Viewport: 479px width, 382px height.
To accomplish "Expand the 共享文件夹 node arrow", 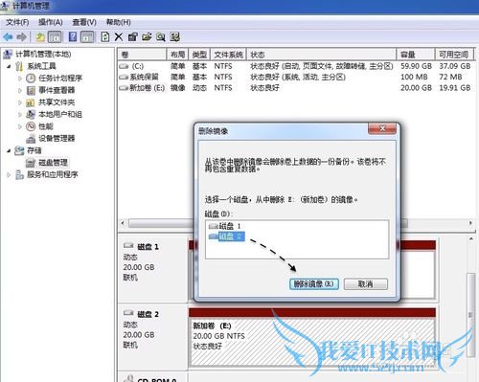I will 20,102.
